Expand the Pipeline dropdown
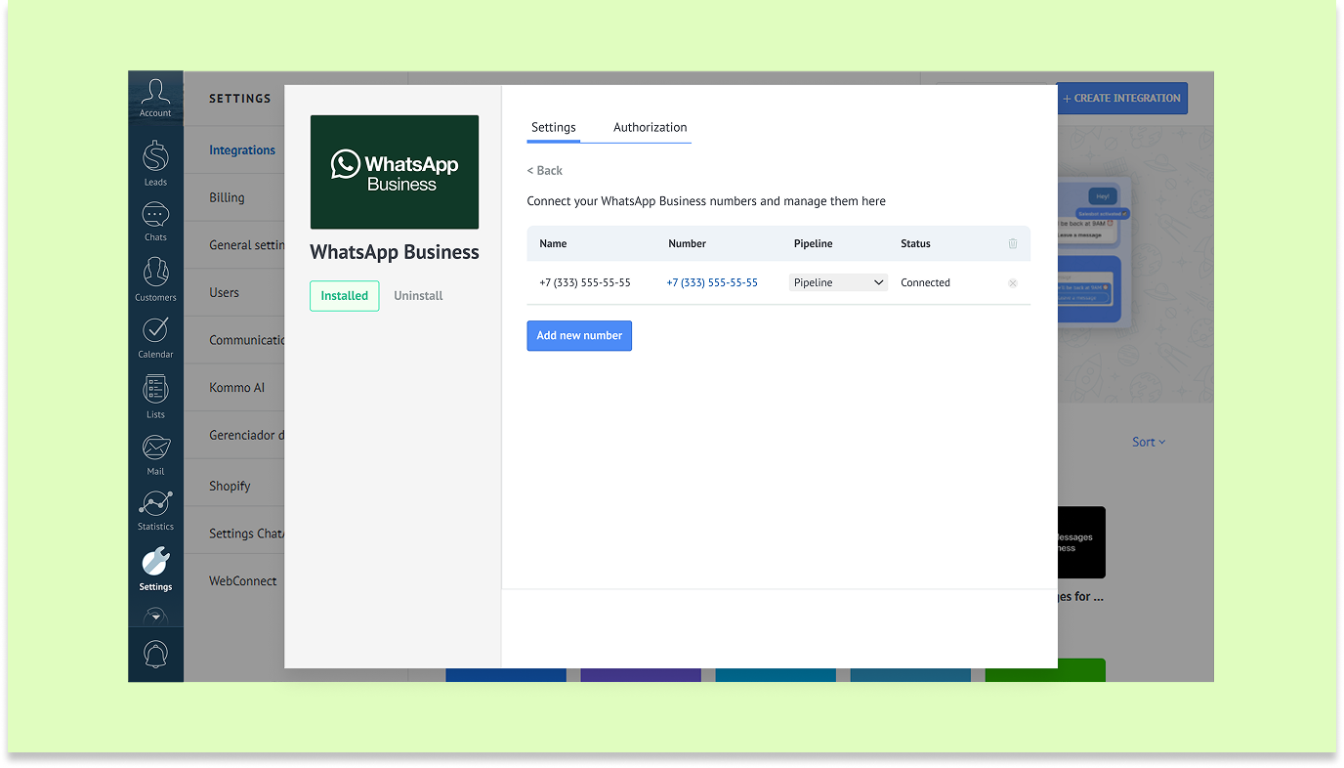Image resolution: width=1344 pixels, height=768 pixels. pos(838,282)
